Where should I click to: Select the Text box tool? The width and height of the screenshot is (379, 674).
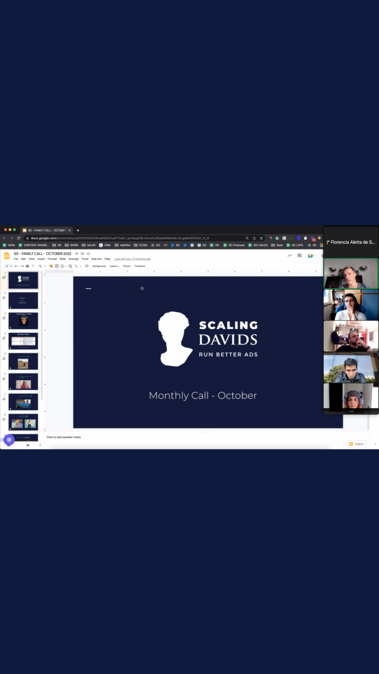pos(57,266)
